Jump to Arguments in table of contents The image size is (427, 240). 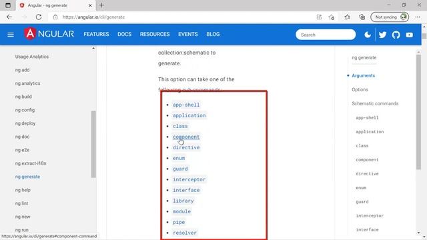tap(363, 75)
